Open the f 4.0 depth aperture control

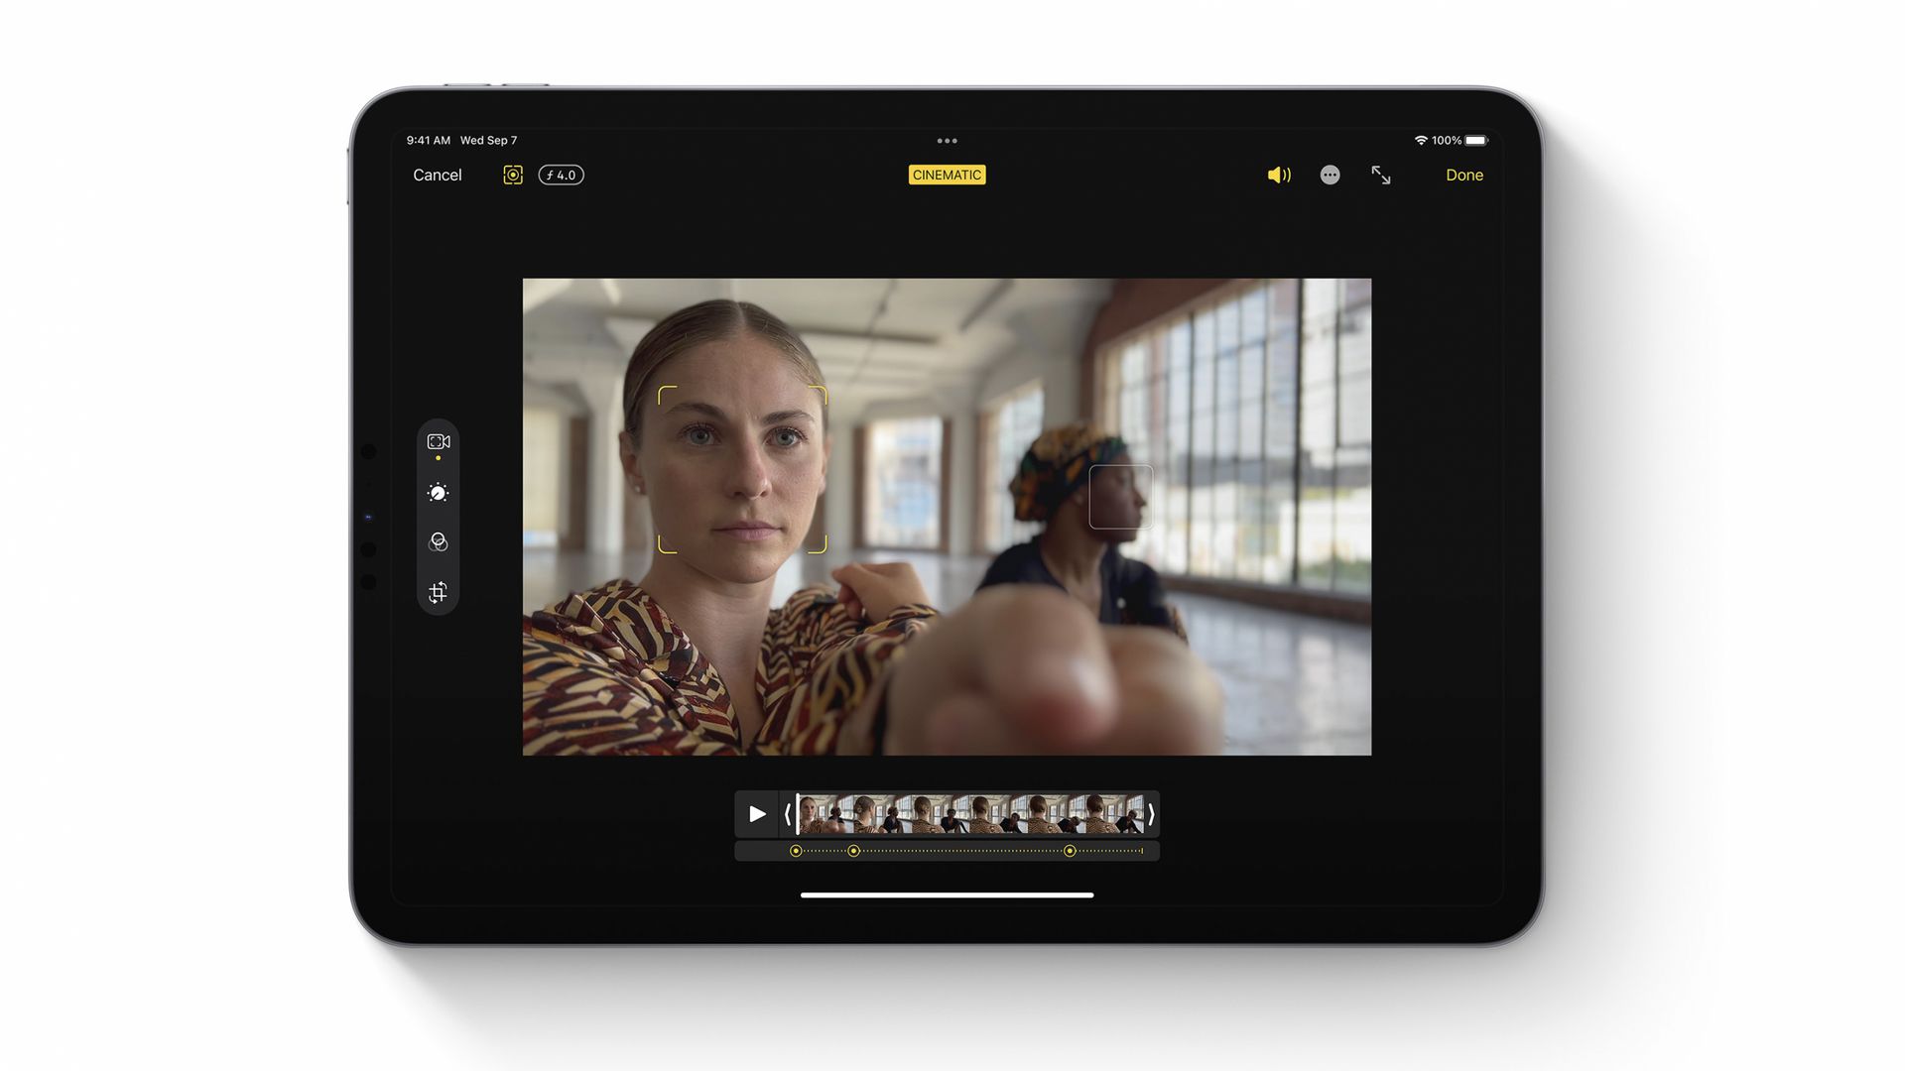point(561,175)
